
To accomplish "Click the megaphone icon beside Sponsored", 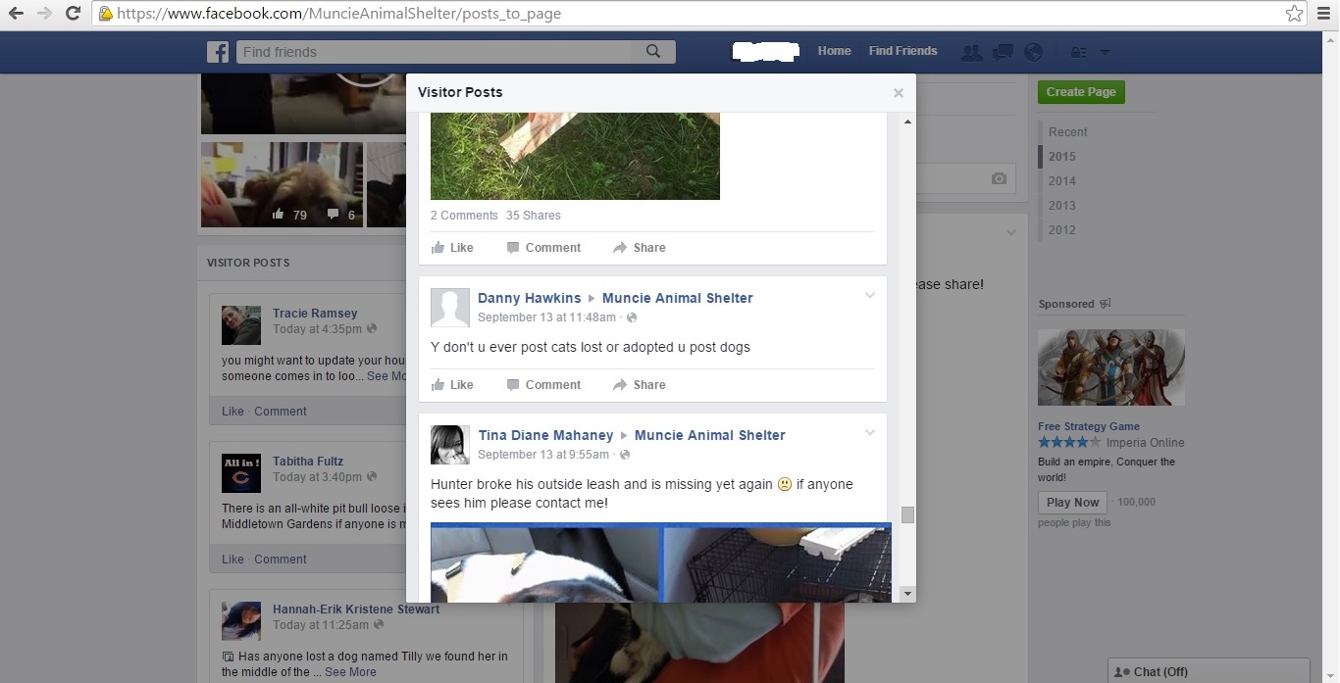I will [x=1106, y=304].
